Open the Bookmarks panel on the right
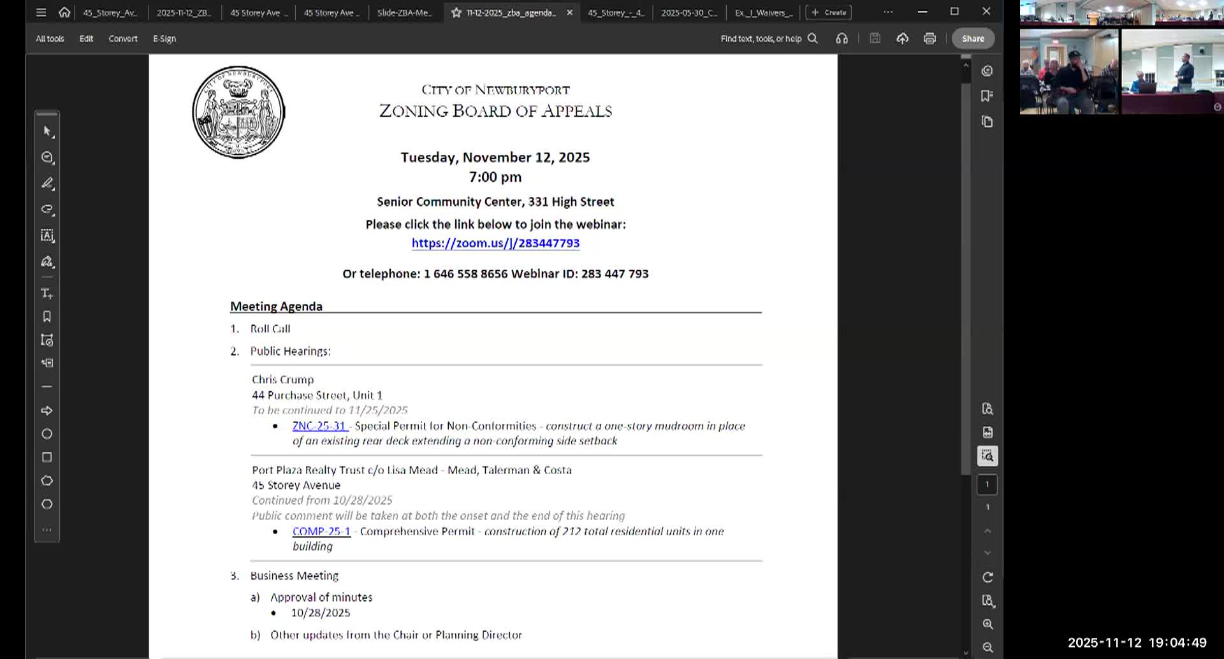This screenshot has height=659, width=1224. [x=987, y=96]
